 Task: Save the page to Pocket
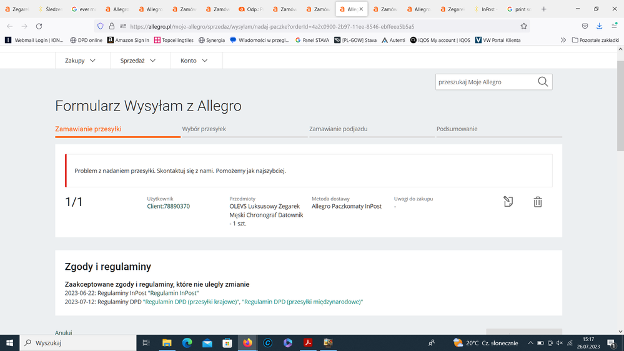coord(585,26)
